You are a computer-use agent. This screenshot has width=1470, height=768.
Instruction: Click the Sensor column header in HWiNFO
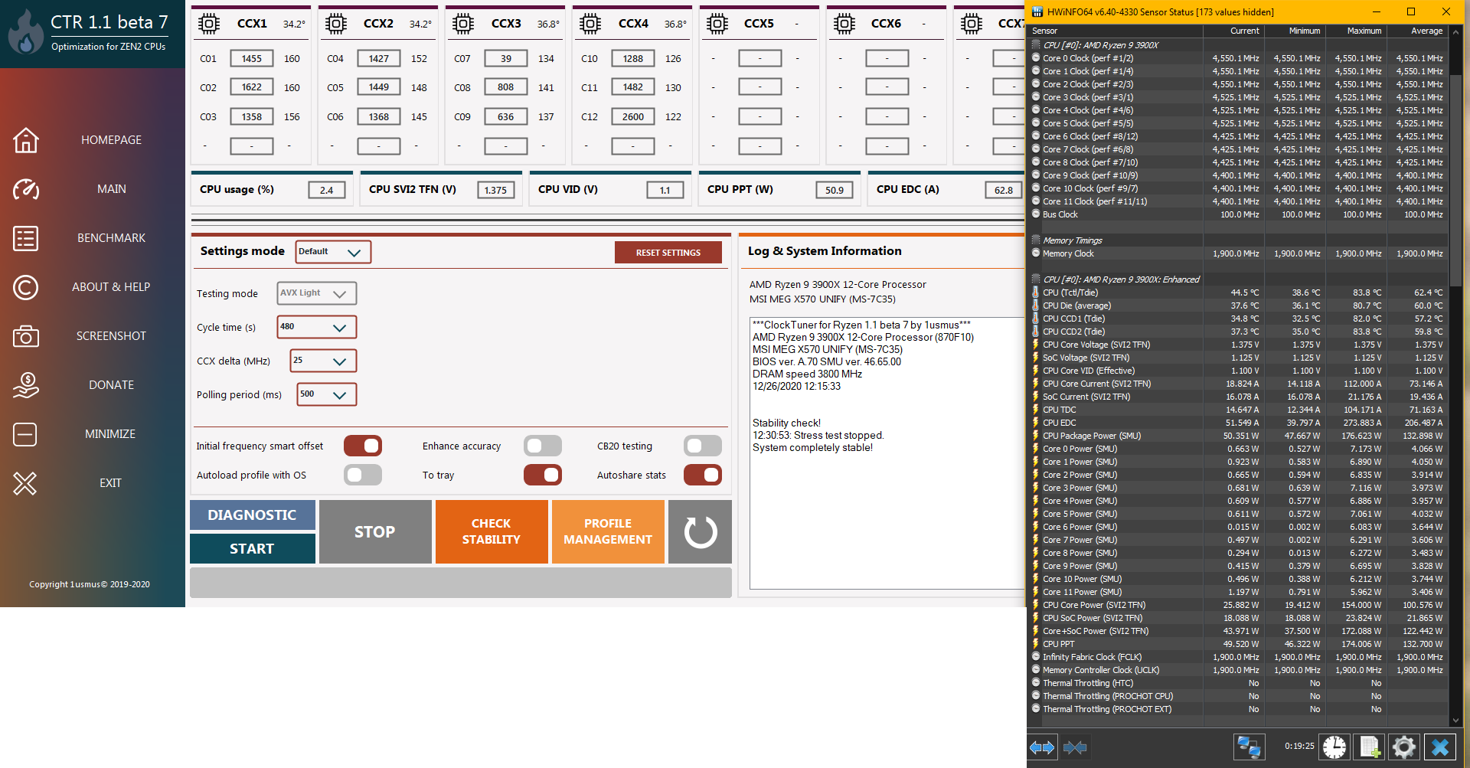point(1116,31)
